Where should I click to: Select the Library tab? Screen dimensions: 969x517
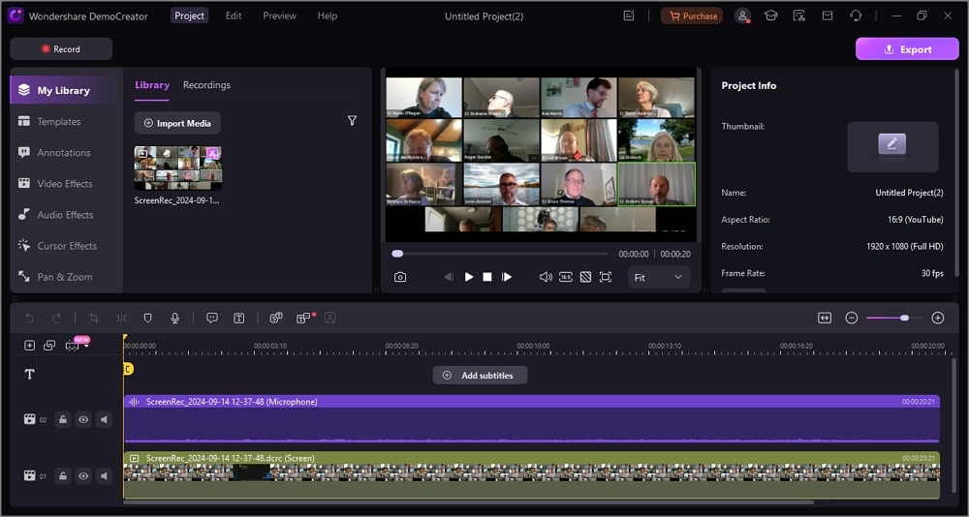coord(152,84)
